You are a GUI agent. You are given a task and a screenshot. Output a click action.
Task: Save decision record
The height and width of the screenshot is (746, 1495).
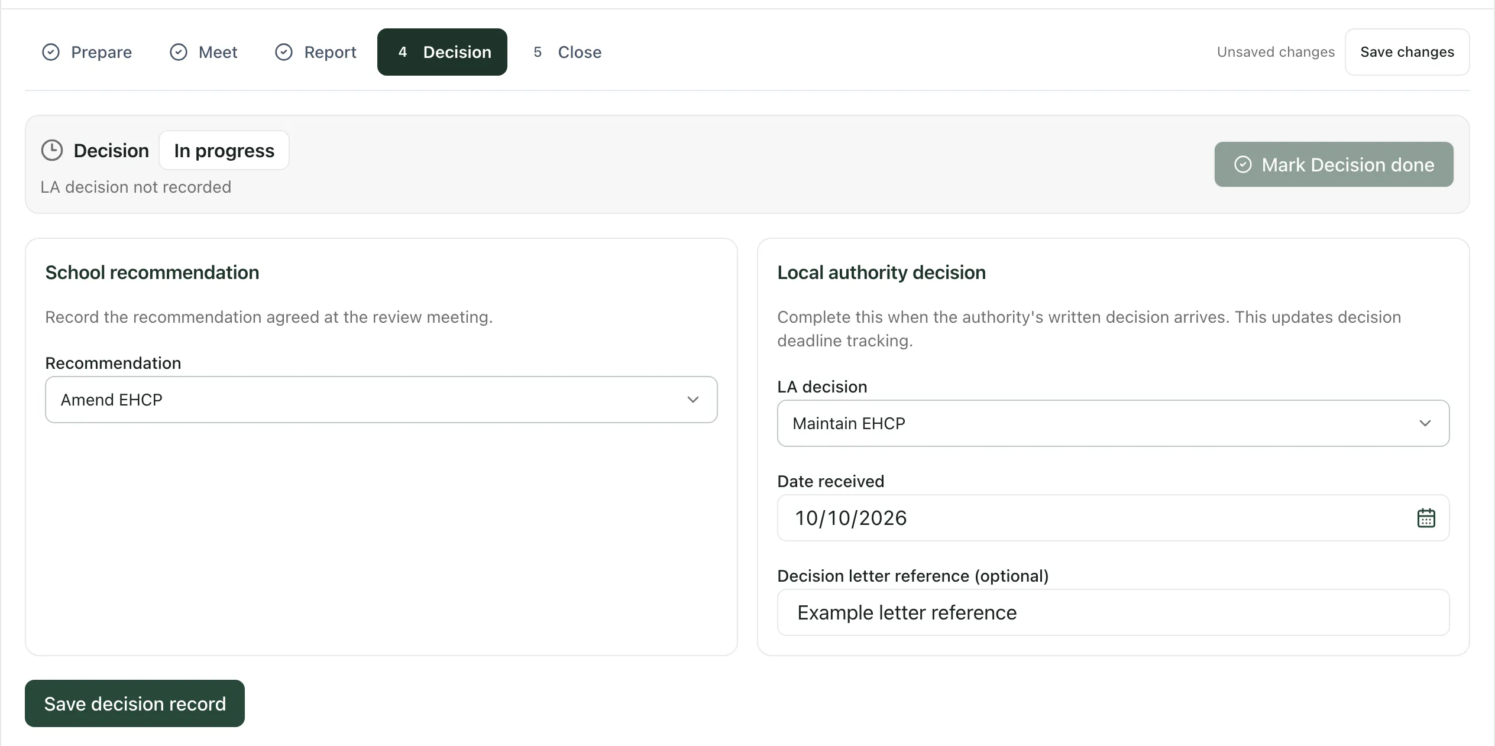click(135, 703)
